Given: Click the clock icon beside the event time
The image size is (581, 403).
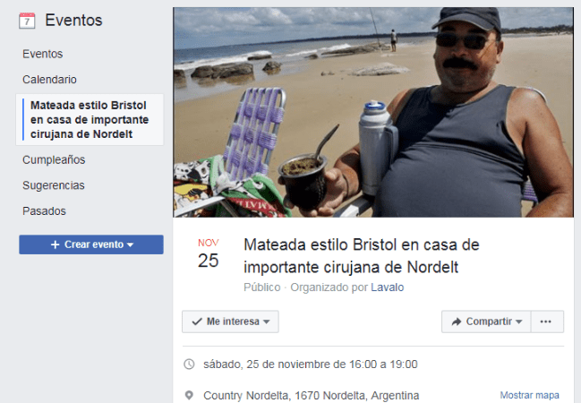Looking at the screenshot, I should [x=189, y=364].
